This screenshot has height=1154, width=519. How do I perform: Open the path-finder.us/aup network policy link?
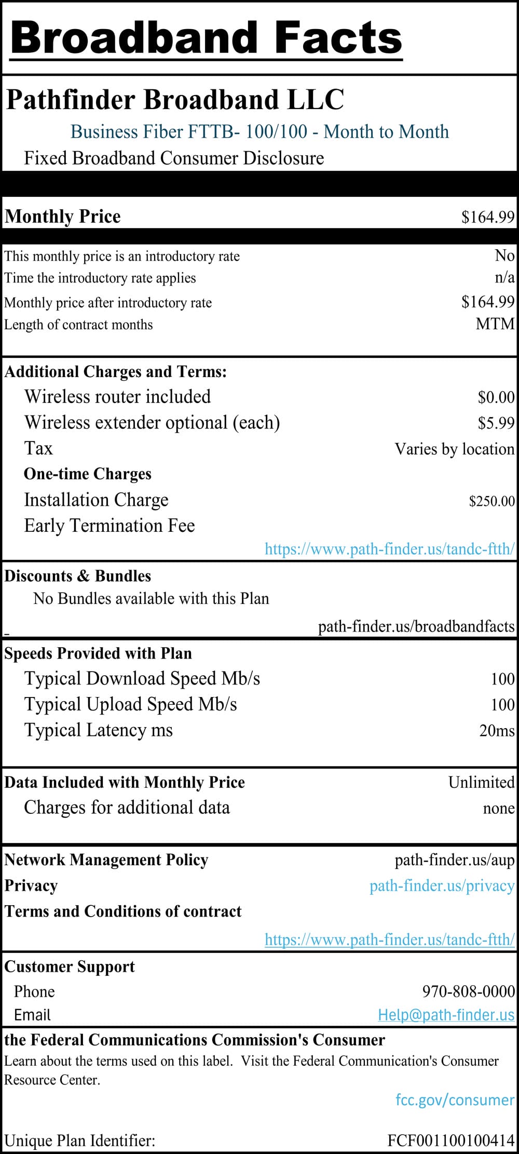click(x=454, y=860)
